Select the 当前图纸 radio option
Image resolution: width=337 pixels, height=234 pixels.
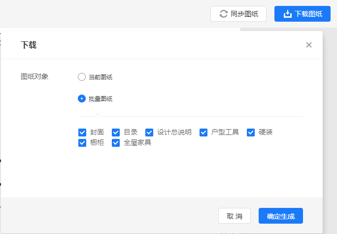pos(82,77)
